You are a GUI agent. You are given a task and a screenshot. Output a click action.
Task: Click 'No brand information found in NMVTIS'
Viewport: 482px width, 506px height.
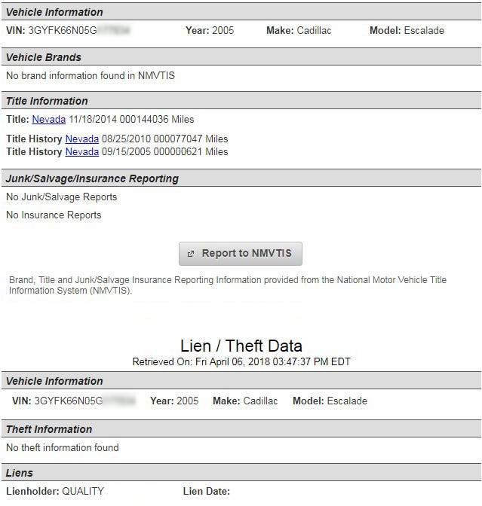[91, 75]
